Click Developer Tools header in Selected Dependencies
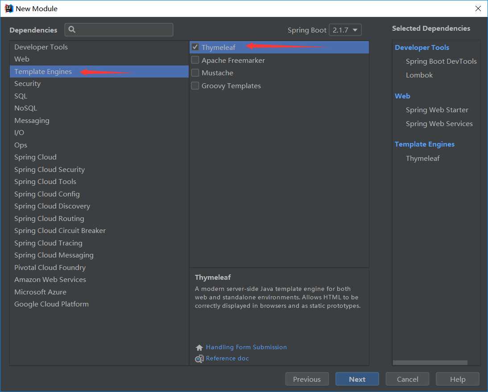This screenshot has width=488, height=392. [x=422, y=48]
